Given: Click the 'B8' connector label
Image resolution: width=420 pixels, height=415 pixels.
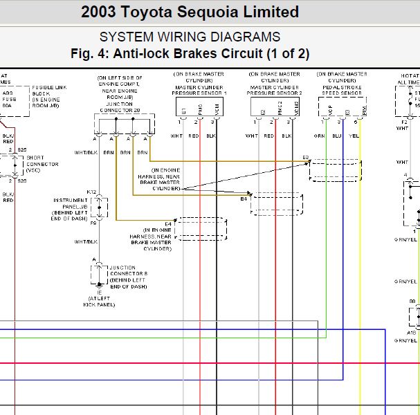Looking at the screenshot, I should tap(412, 302).
